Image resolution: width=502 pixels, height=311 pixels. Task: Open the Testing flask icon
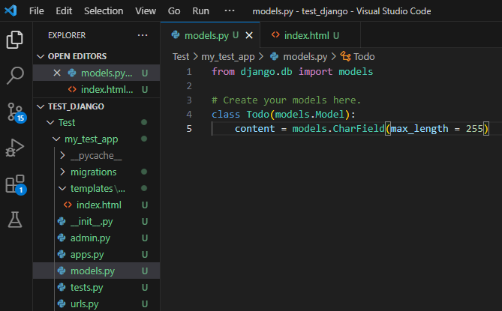coord(15,220)
